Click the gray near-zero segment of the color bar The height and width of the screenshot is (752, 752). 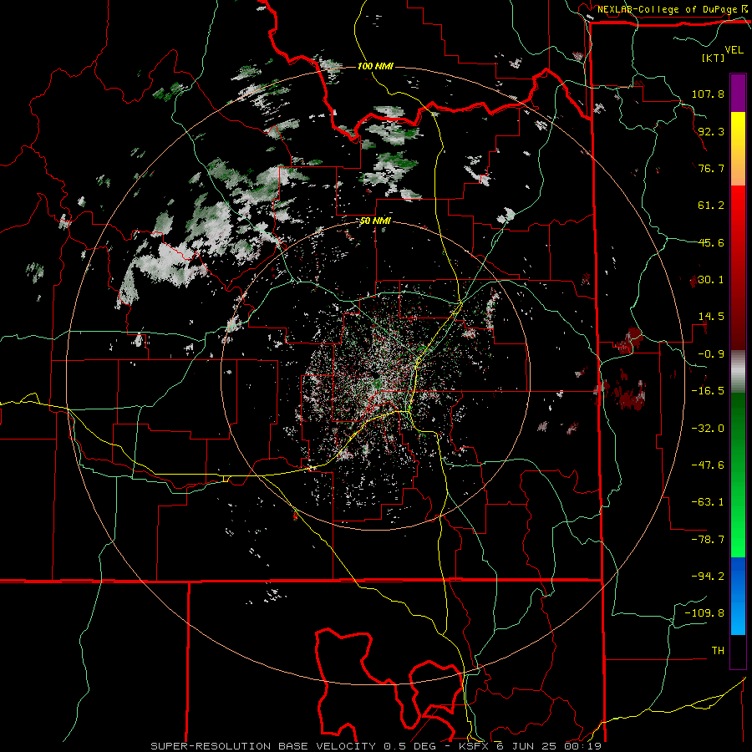[738, 372]
